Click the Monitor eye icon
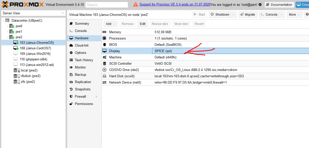This screenshot has height=148, width=309. point(71,67)
